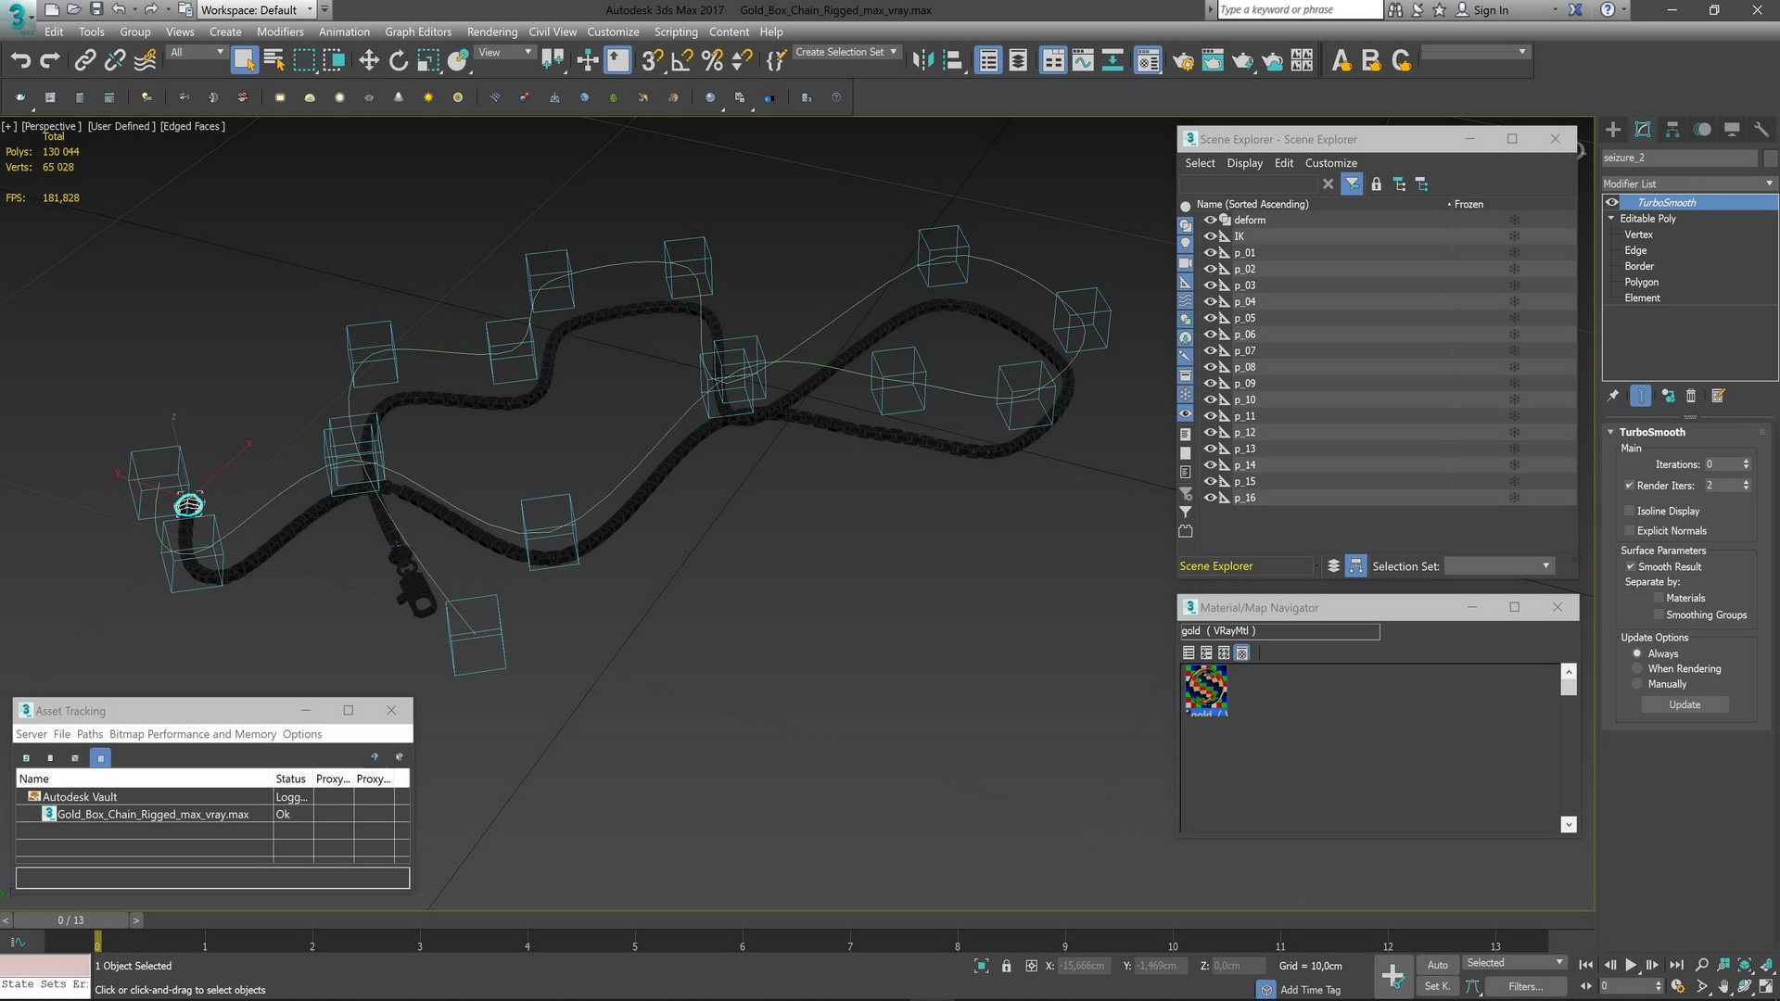Click Sign In at the top
1780x1001 pixels.
pyautogui.click(x=1491, y=10)
